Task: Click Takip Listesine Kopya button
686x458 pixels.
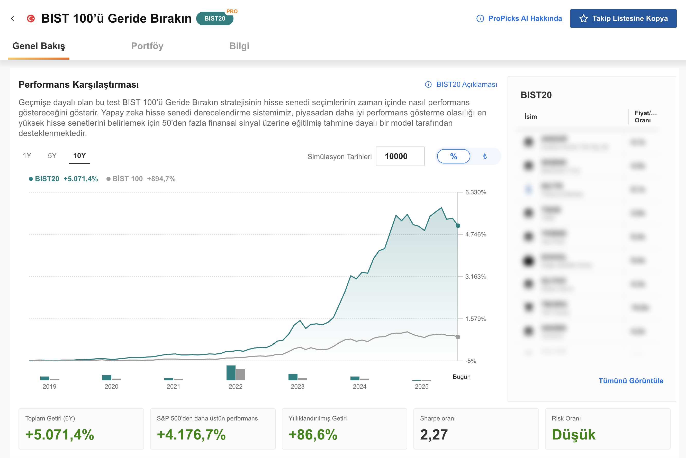Action: [623, 19]
